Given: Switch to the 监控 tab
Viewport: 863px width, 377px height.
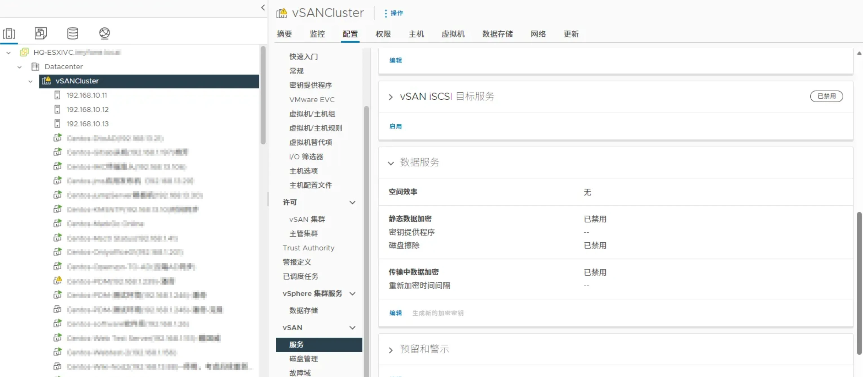Looking at the screenshot, I should 317,34.
